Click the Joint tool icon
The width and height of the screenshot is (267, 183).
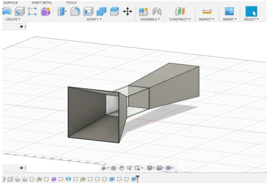click(x=157, y=12)
